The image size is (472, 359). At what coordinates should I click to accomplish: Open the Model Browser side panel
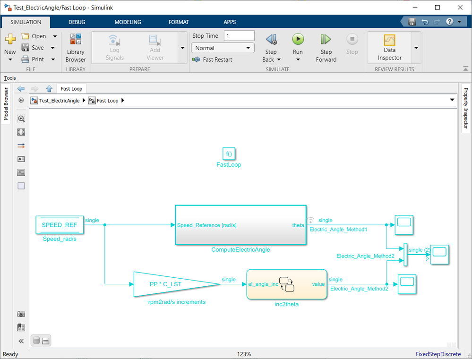[6, 104]
